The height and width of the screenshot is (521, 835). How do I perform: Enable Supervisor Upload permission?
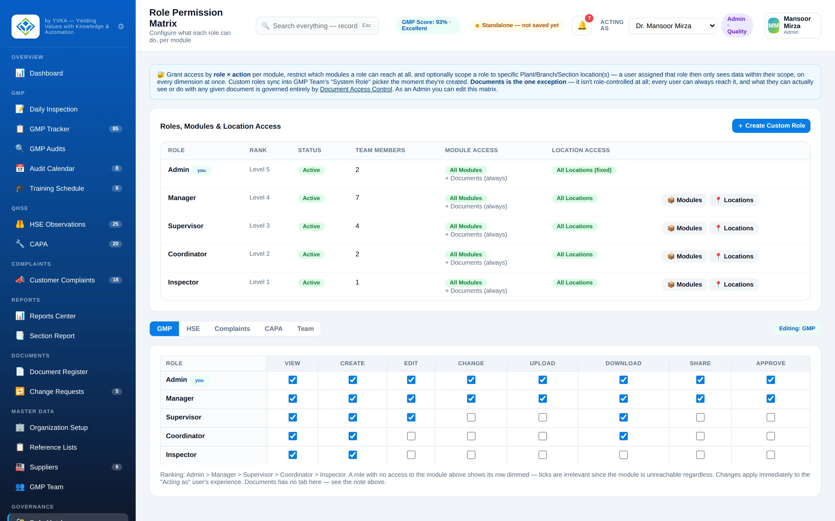542,417
